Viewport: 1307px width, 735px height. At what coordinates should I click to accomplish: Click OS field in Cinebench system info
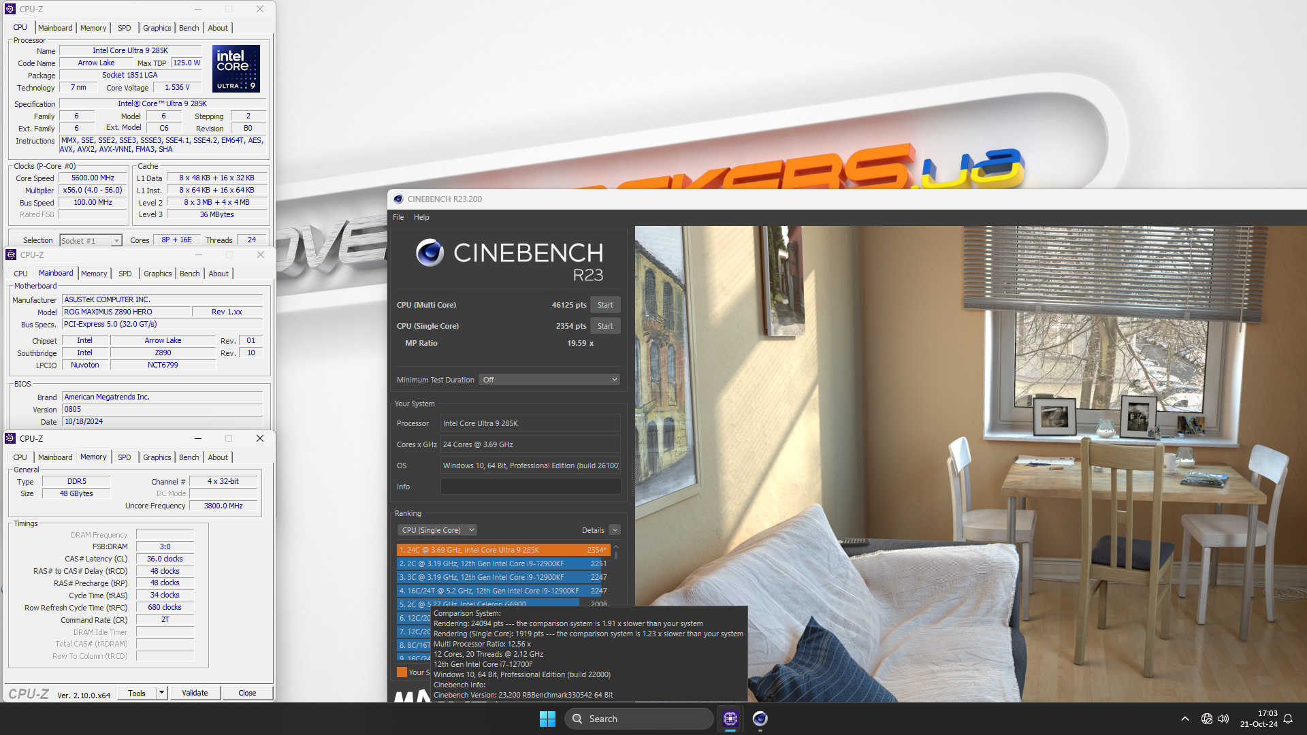coord(530,465)
